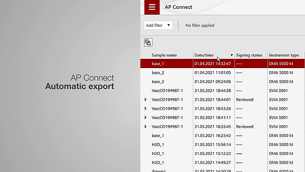The image size is (305, 172).
Task: Click date cell 31.03.2021 18:43:26
Action: coord(213,109)
